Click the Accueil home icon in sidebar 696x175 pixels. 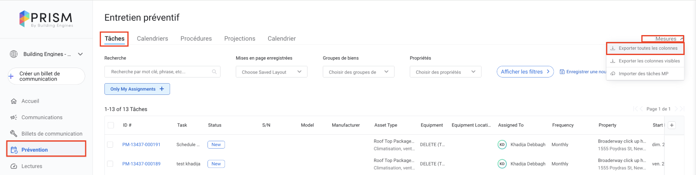pos(13,101)
